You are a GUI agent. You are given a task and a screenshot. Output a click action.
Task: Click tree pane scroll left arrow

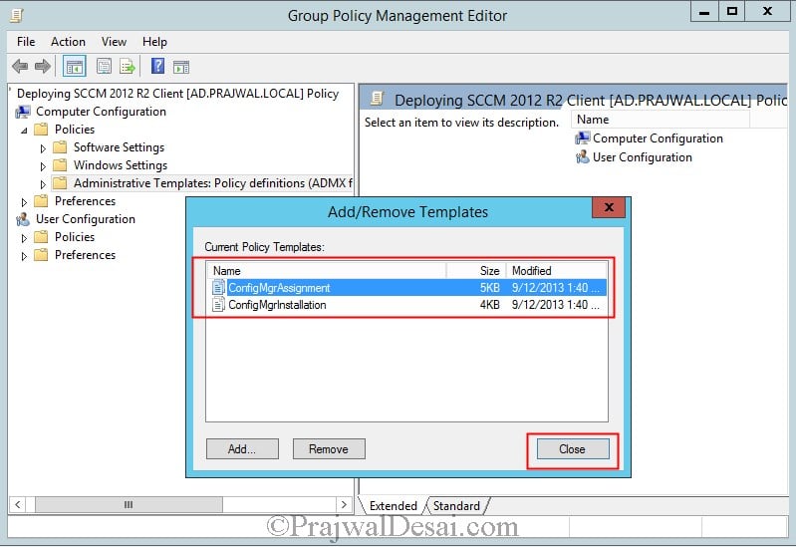(18, 504)
